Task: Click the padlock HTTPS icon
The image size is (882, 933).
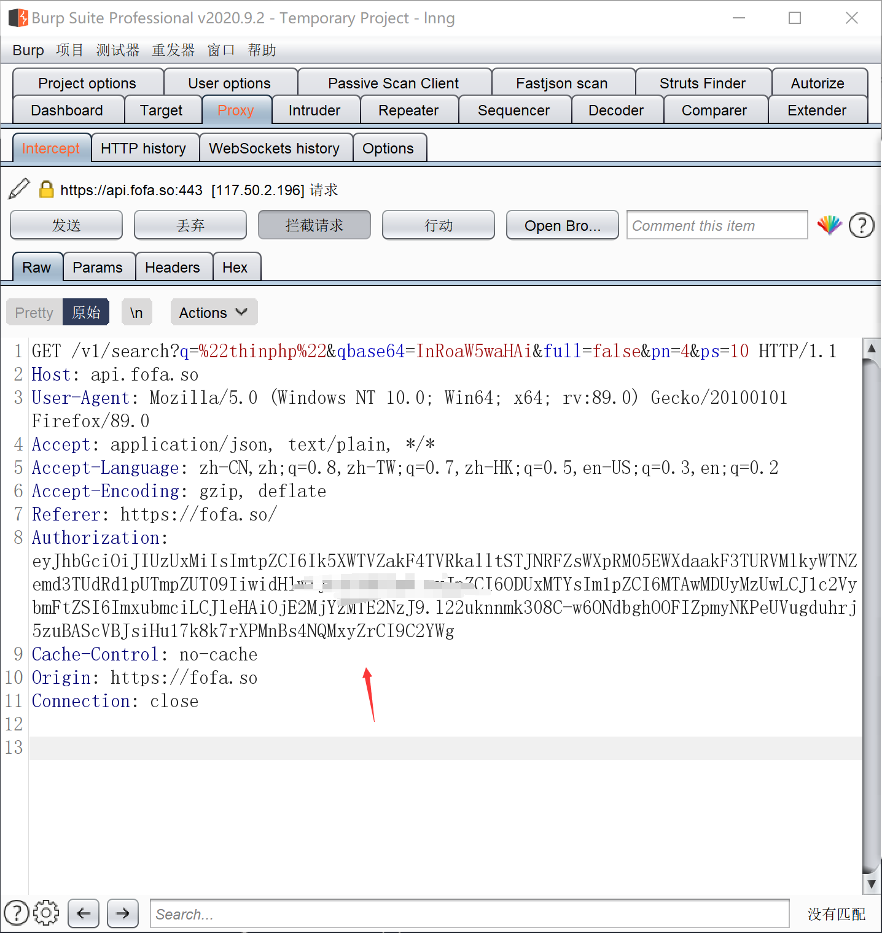Action: 46,189
